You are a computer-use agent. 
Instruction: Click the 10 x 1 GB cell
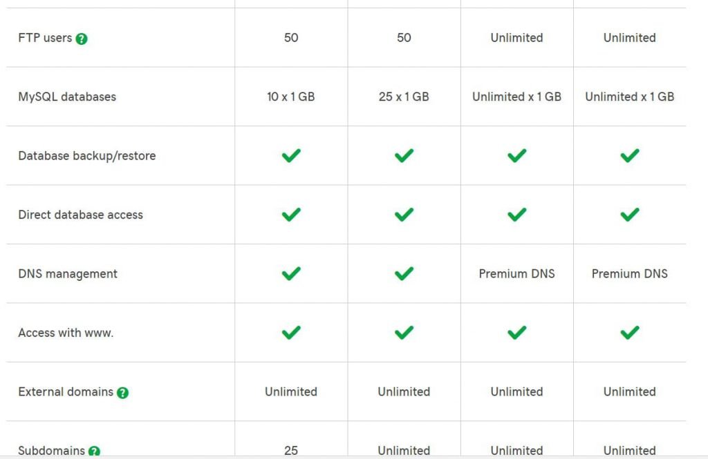pos(291,97)
